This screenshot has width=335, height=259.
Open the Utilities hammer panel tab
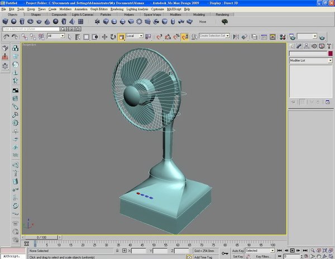click(329, 46)
